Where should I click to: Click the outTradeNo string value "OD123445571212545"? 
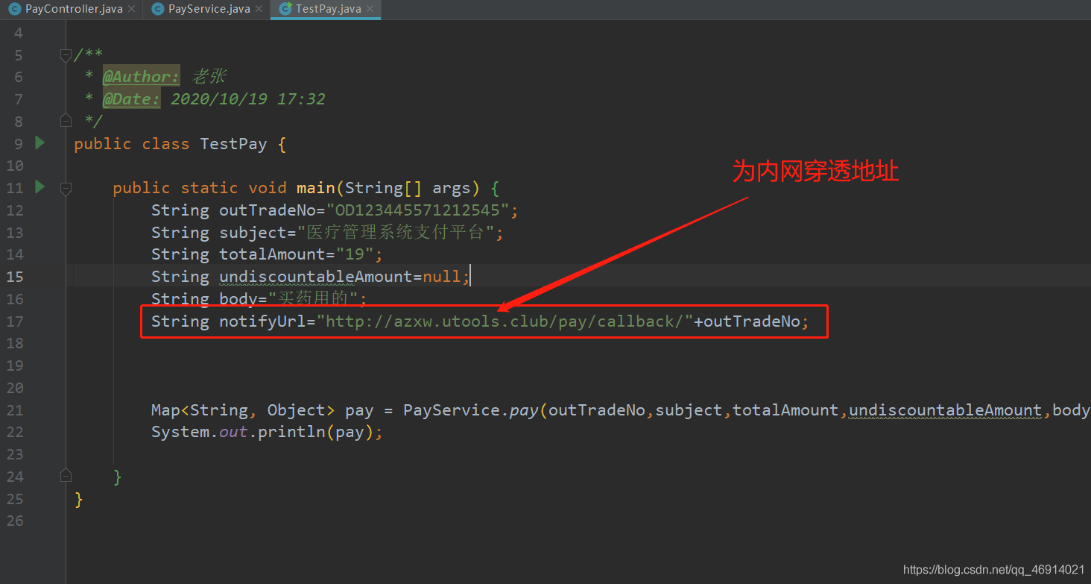[x=417, y=210]
